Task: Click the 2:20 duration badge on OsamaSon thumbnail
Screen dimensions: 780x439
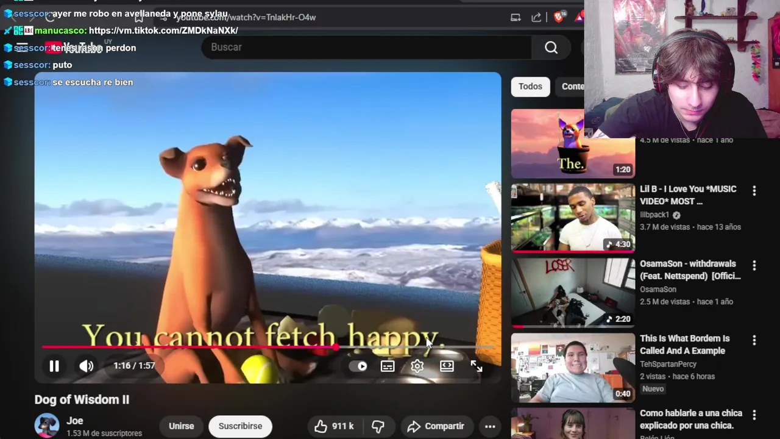Action: 618,319
